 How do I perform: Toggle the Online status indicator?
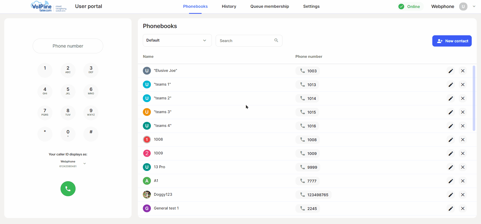pyautogui.click(x=409, y=7)
